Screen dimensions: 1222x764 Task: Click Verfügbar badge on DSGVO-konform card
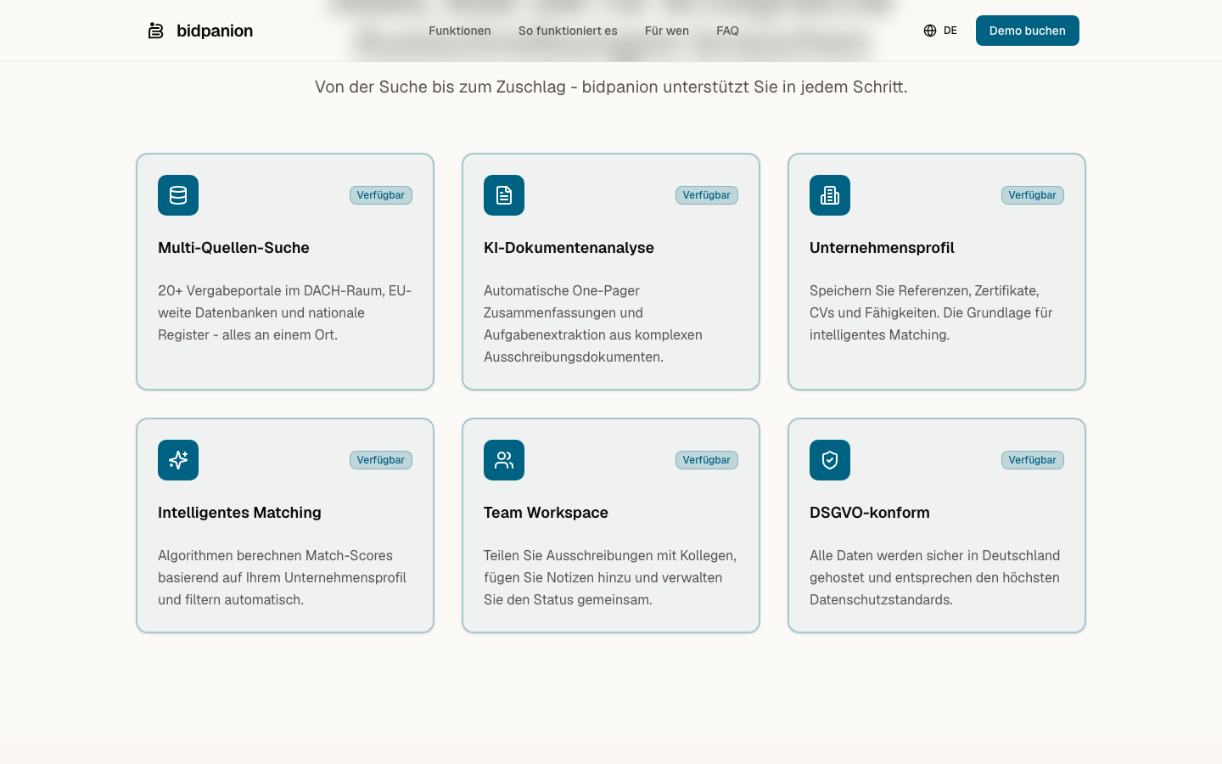(x=1033, y=460)
